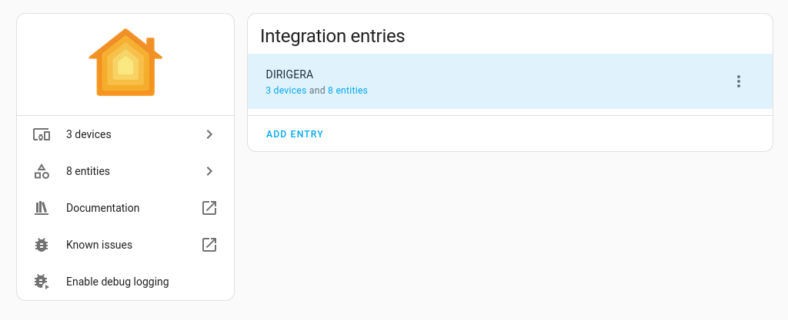Select the DIRIGERA integration entry row
The width and height of the screenshot is (788, 320).
tap(510, 81)
